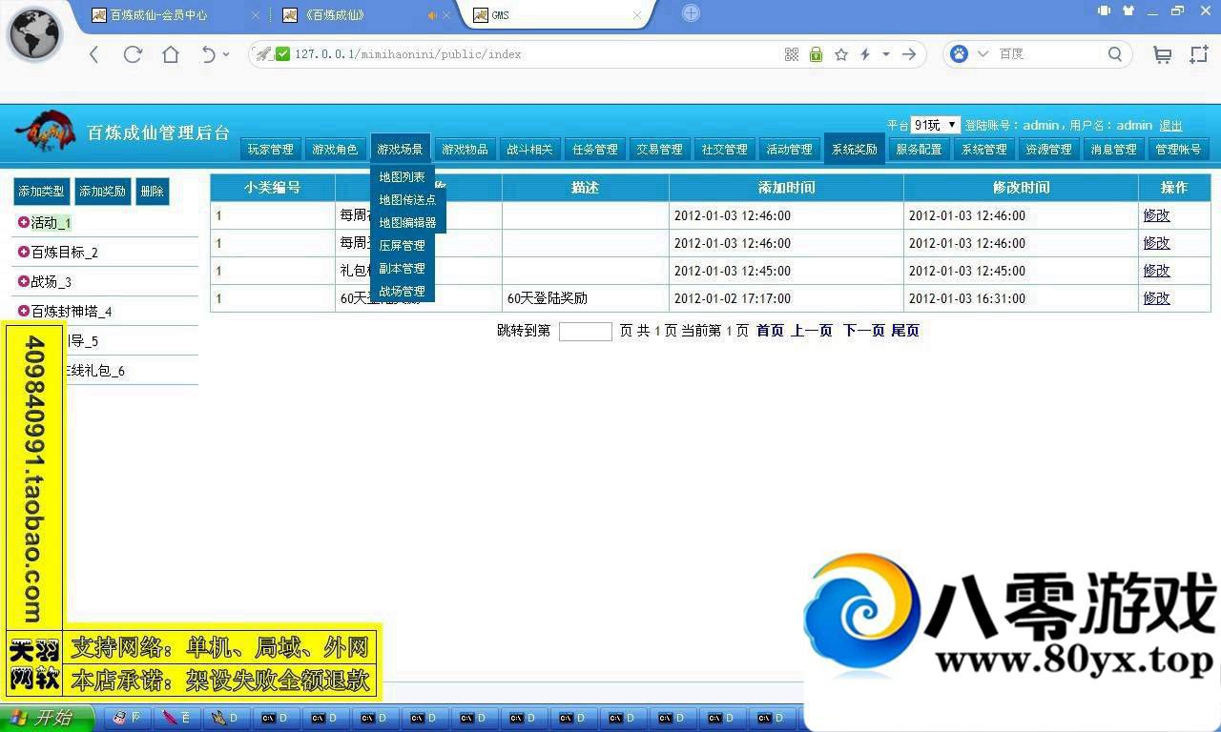Select 地图列表 in the dropdown menu
1221x732 pixels.
[x=402, y=177]
